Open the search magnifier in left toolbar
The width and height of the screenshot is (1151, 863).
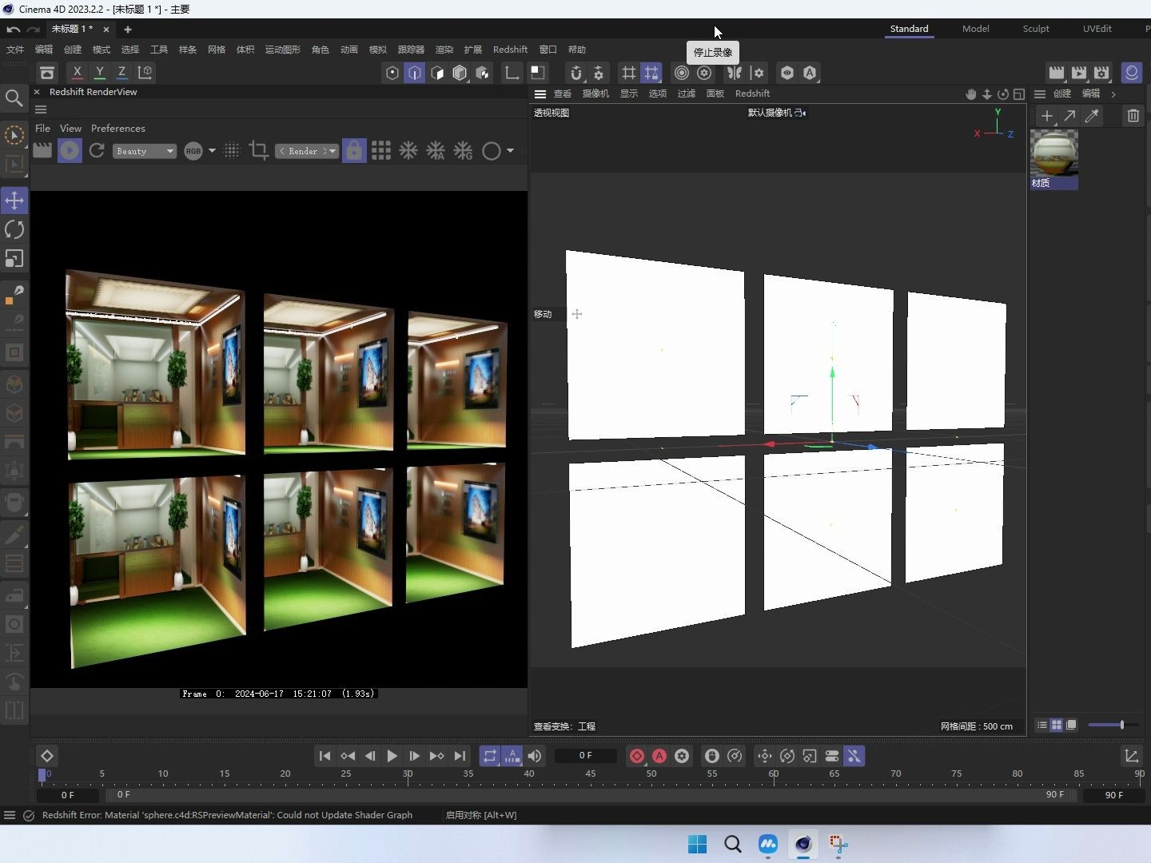click(14, 97)
